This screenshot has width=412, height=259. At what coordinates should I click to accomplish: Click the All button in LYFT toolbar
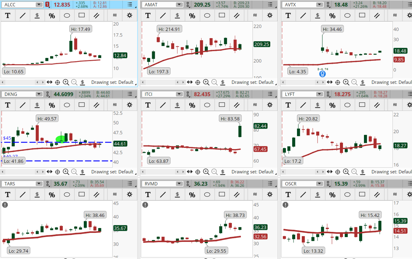pyautogui.click(x=395, y=105)
